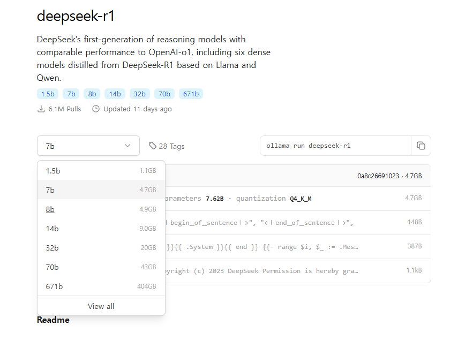Screen dimensions: 450x348
Task: Click the clock icon beside Updated
Action: pos(96,109)
